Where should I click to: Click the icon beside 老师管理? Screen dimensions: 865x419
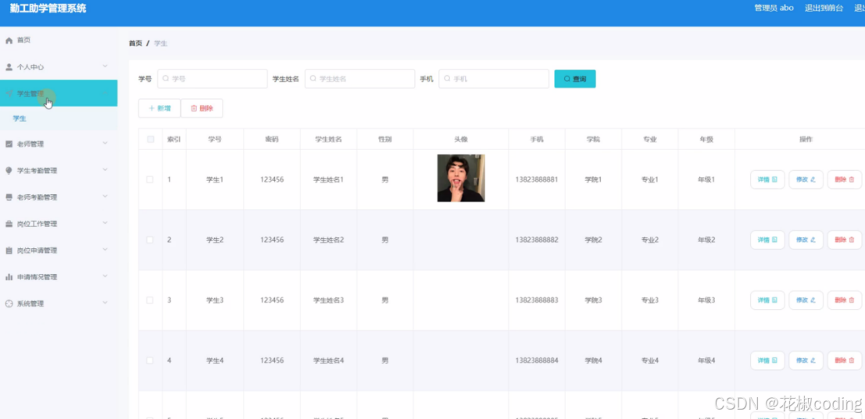click(9, 144)
